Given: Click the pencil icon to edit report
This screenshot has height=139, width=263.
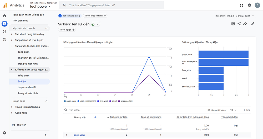Looking at the screenshot, I should pos(252,24).
